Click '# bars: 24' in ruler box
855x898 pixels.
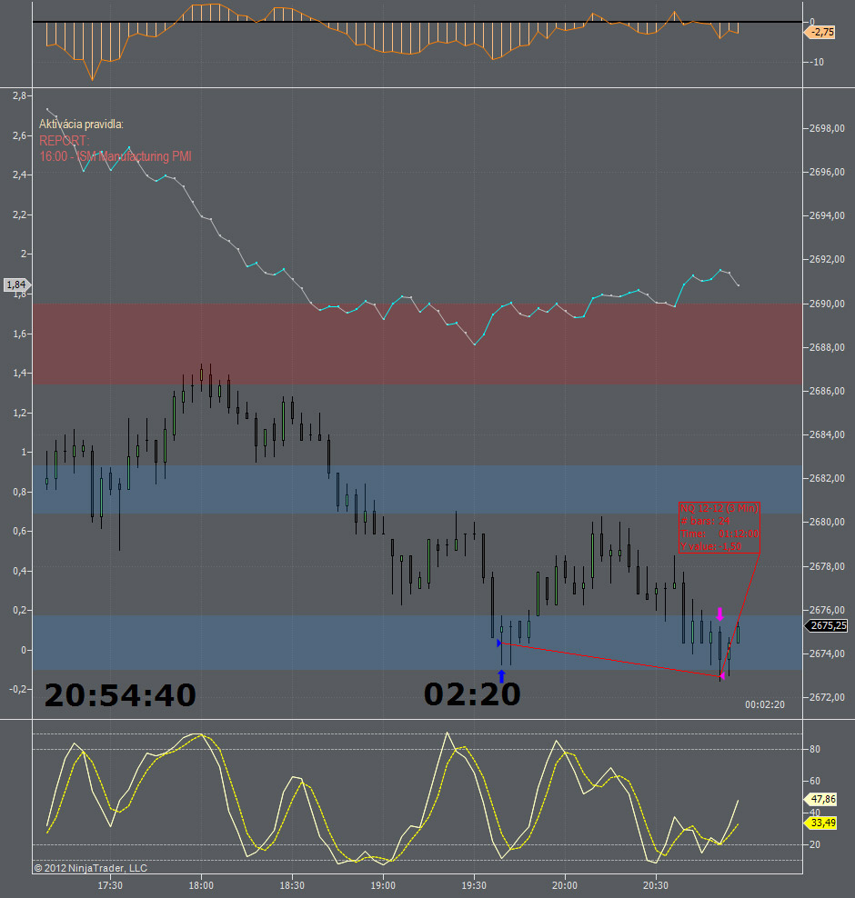tap(705, 521)
